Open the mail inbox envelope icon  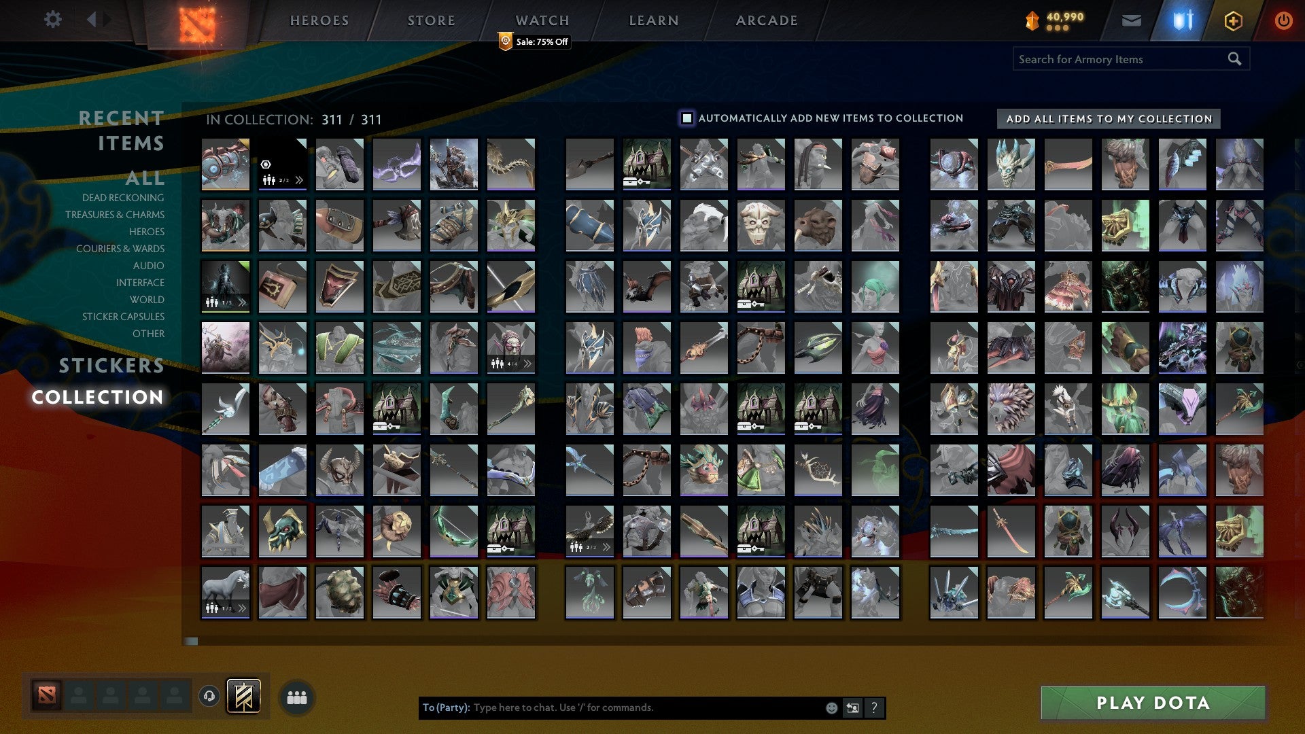(x=1131, y=21)
